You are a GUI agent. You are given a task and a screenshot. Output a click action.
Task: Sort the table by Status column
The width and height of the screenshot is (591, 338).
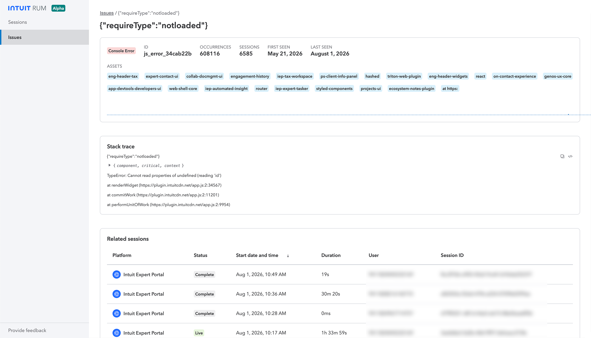[200, 255]
